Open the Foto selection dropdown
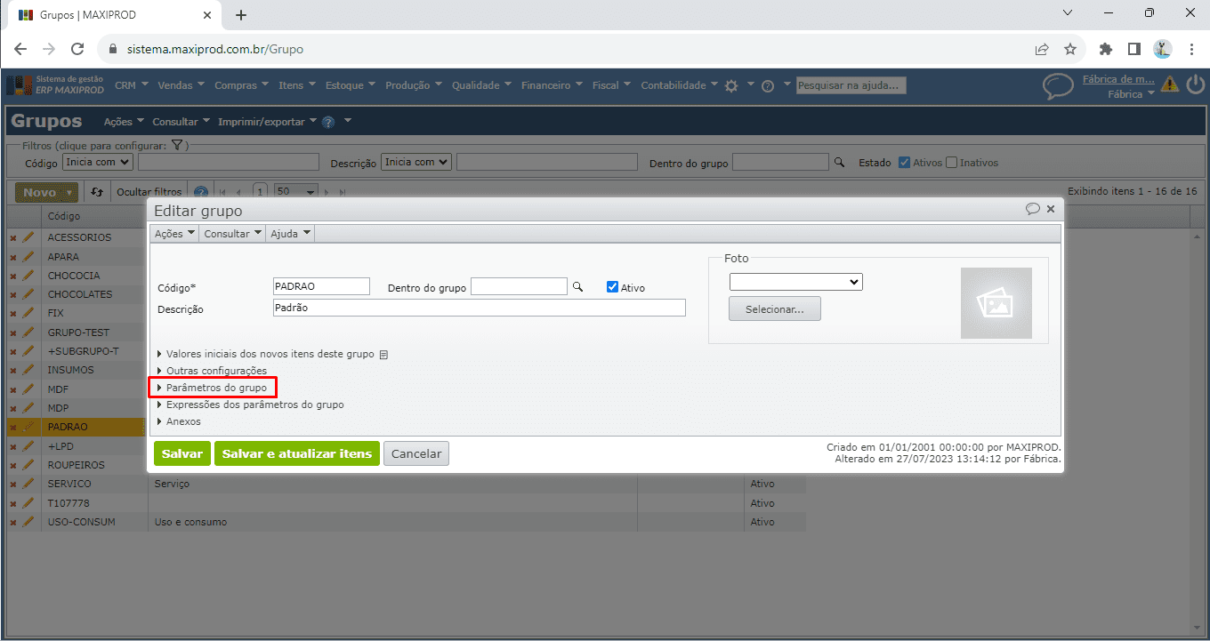 click(x=796, y=282)
